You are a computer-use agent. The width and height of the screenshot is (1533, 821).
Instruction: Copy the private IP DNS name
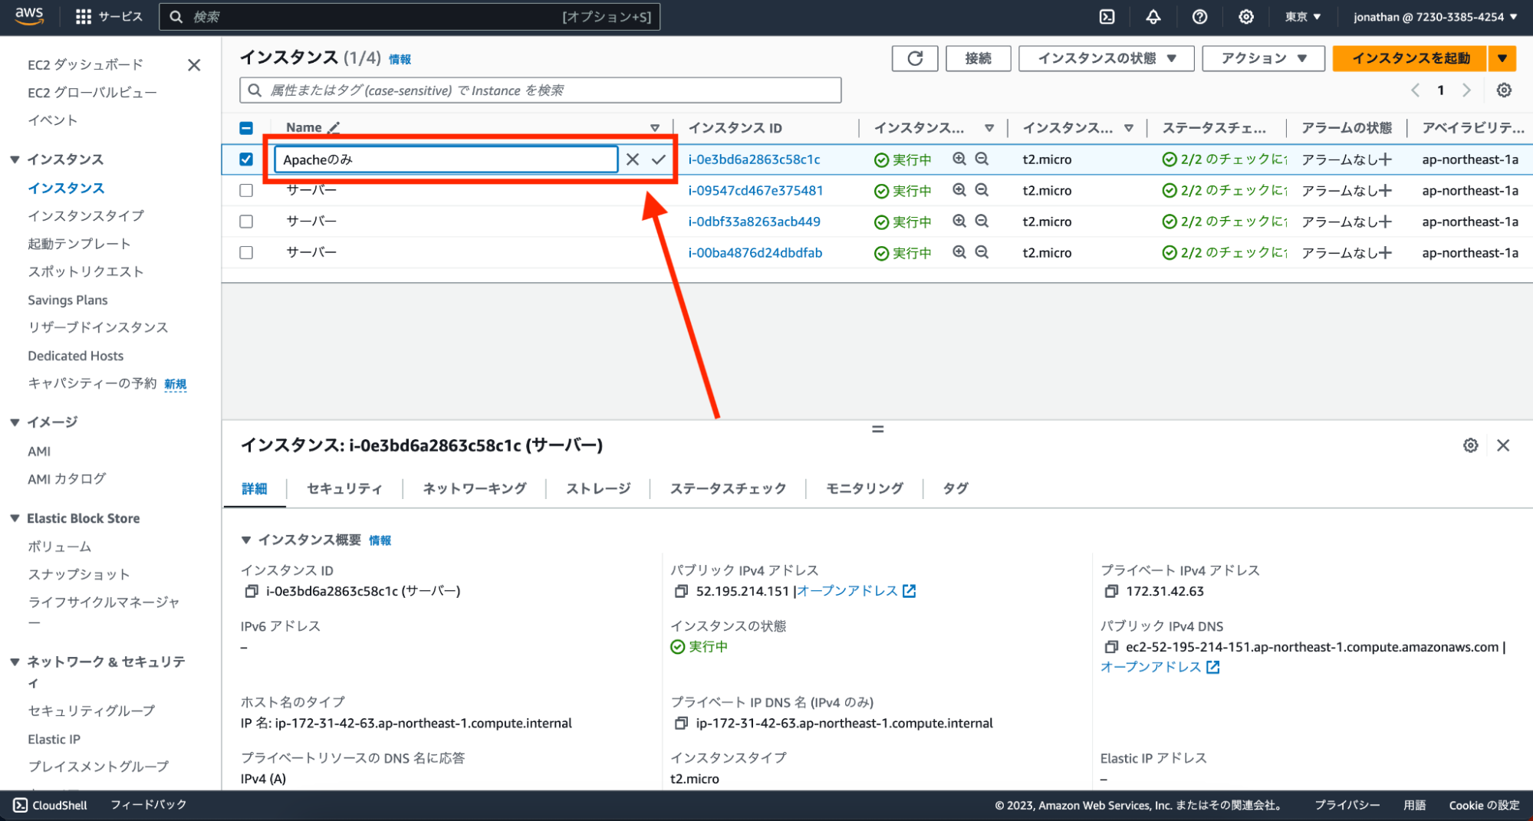coord(681,723)
